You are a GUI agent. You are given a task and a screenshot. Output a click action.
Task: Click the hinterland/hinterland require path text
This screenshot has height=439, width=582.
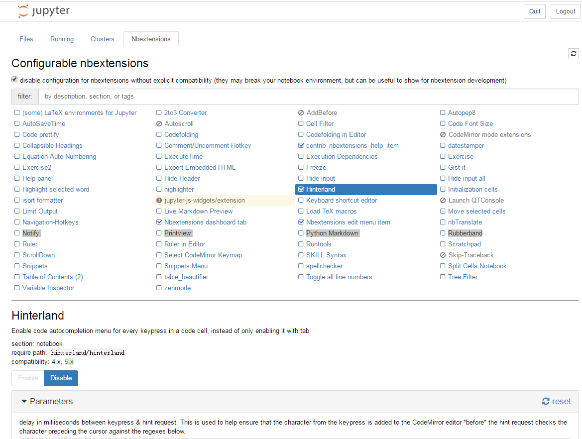click(x=88, y=352)
